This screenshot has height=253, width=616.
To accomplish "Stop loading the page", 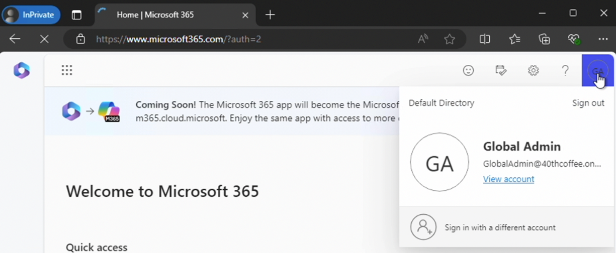I will (44, 39).
